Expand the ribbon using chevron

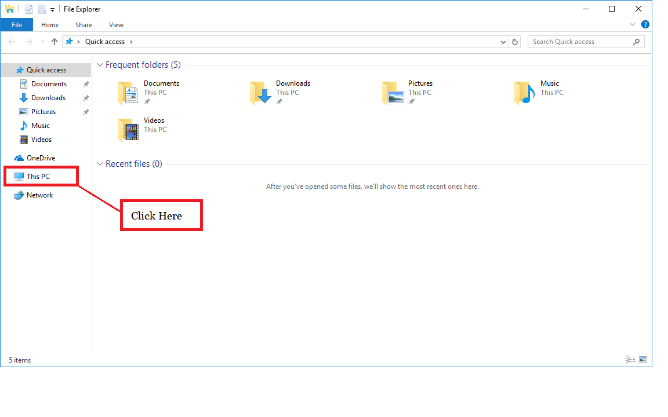[x=633, y=25]
